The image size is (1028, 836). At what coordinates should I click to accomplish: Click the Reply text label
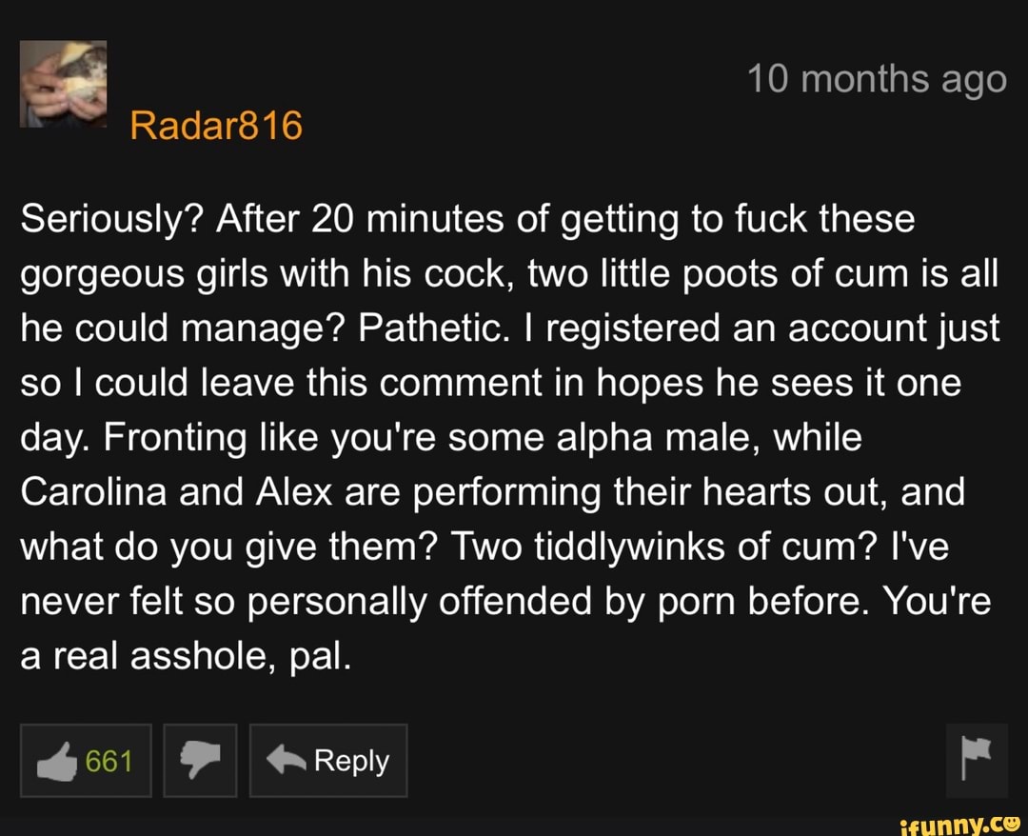(351, 761)
